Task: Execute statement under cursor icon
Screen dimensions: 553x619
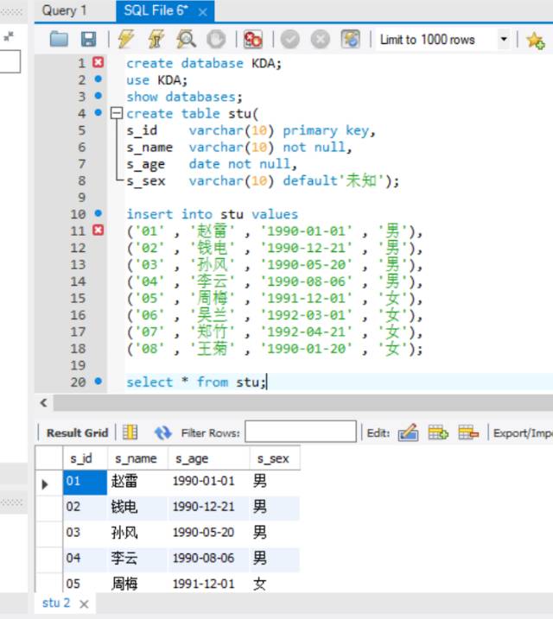Action: pyautogui.click(x=156, y=40)
